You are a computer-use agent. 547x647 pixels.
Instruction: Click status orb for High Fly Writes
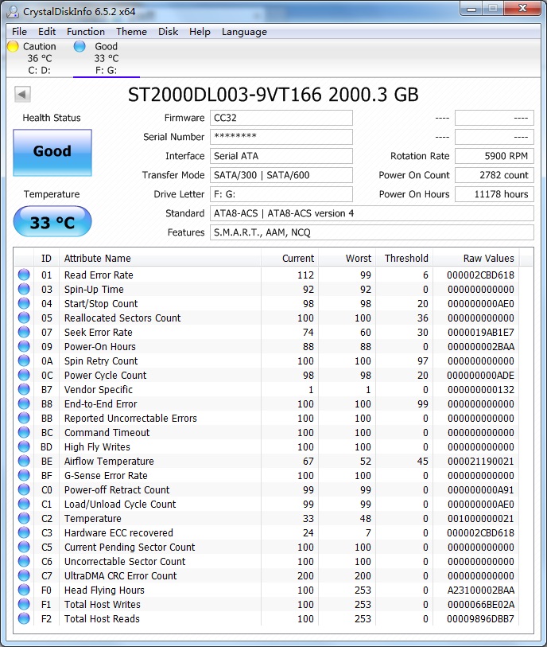(24, 447)
